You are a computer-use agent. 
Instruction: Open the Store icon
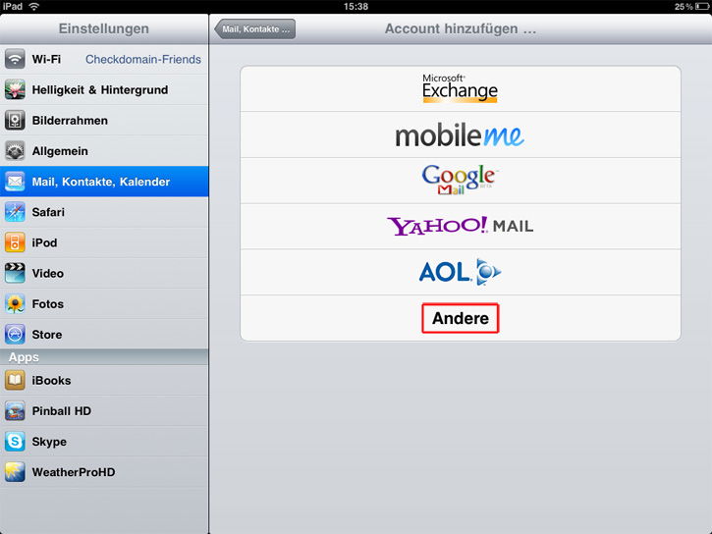pyautogui.click(x=15, y=335)
